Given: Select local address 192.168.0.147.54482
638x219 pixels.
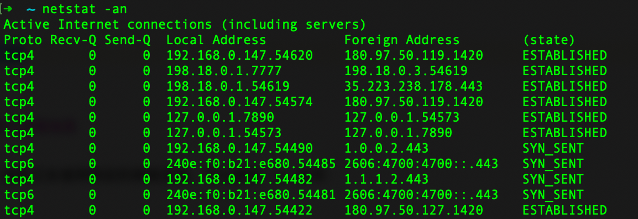Looking at the screenshot, I should (239, 179).
